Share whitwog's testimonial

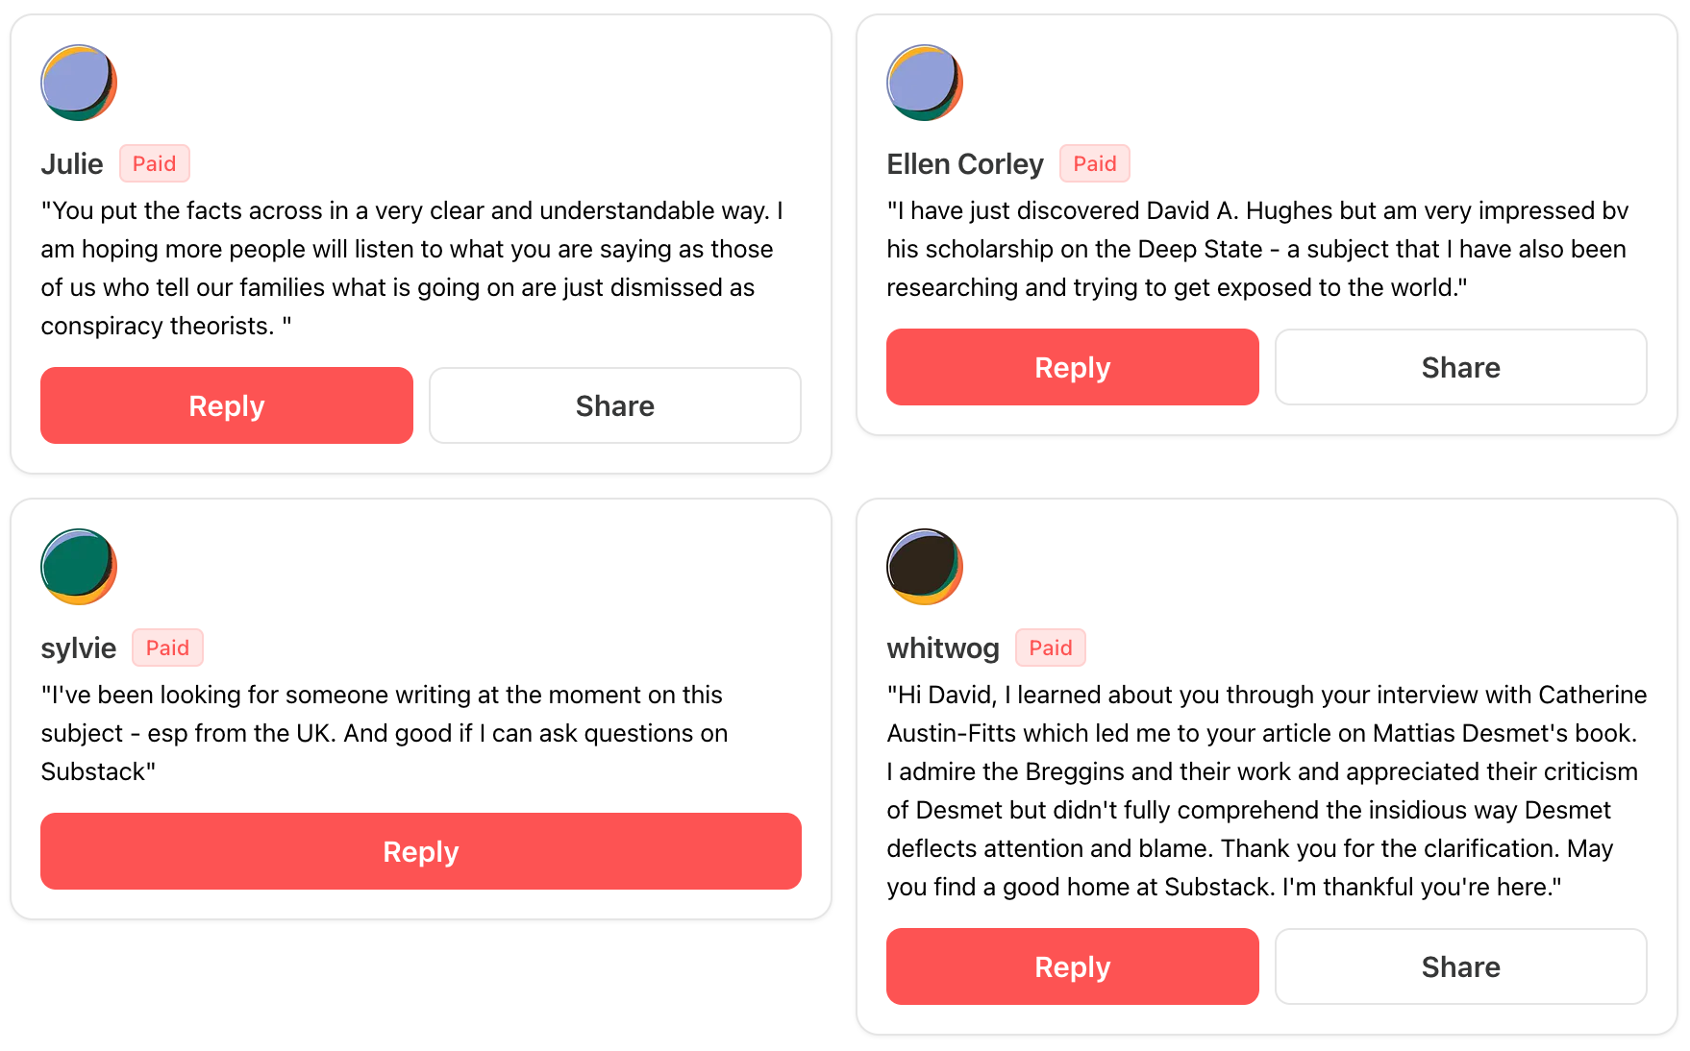[1461, 966]
